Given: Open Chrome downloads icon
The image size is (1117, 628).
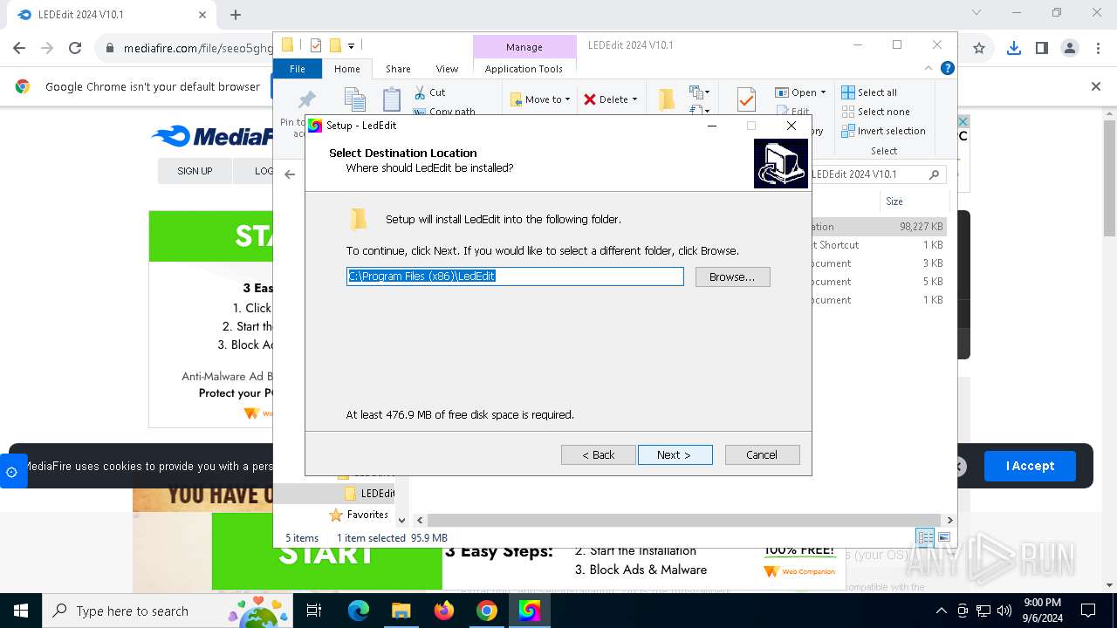Looking at the screenshot, I should coord(1013,49).
